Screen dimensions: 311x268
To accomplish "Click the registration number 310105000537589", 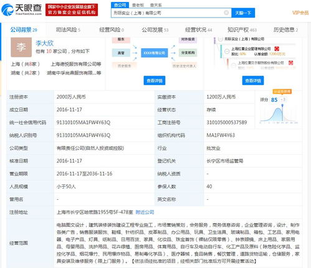I will click(x=227, y=122).
